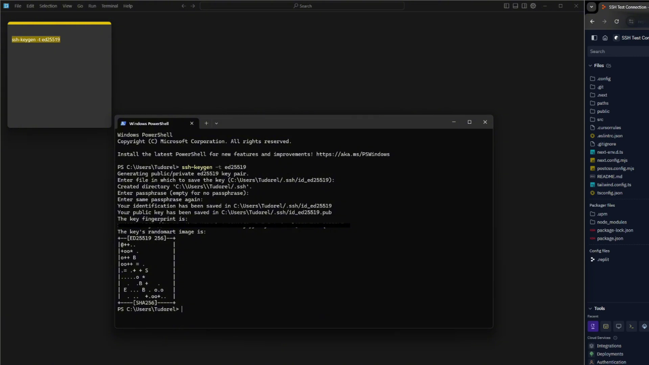Viewport: 649px width, 365px height.
Task: Open the monitor Preview tool icon
Action: click(619, 326)
